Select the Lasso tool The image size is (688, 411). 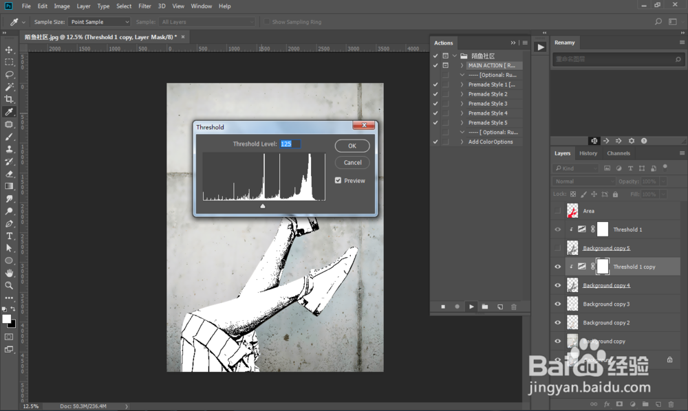click(9, 74)
